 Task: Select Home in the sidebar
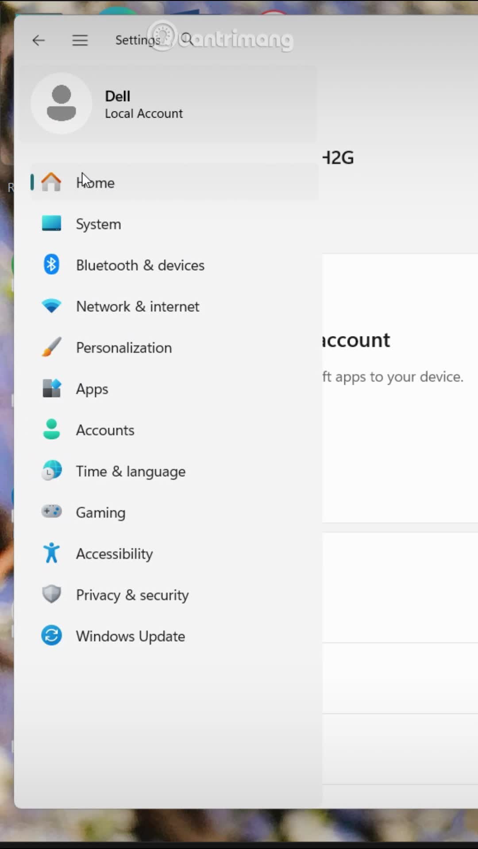tap(174, 182)
